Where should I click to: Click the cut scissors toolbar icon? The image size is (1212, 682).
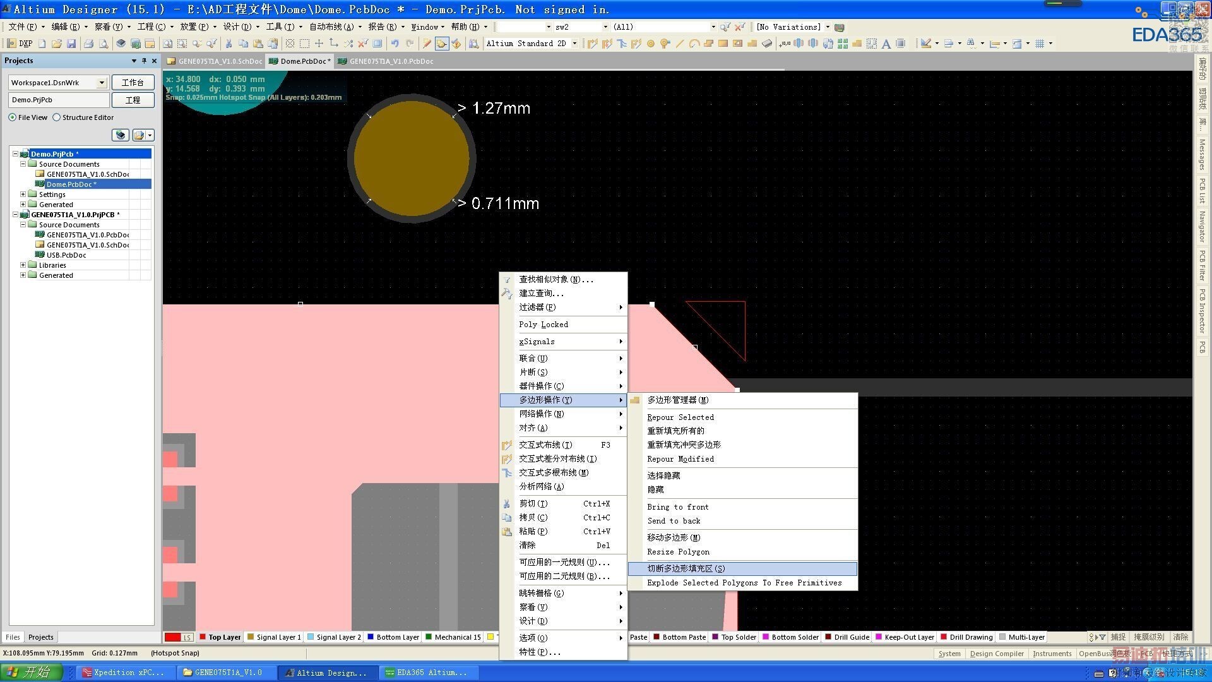click(229, 44)
